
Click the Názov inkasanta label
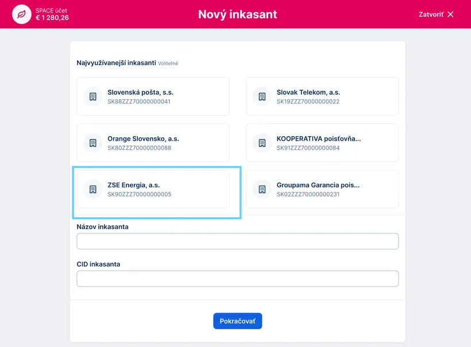[x=102, y=227]
